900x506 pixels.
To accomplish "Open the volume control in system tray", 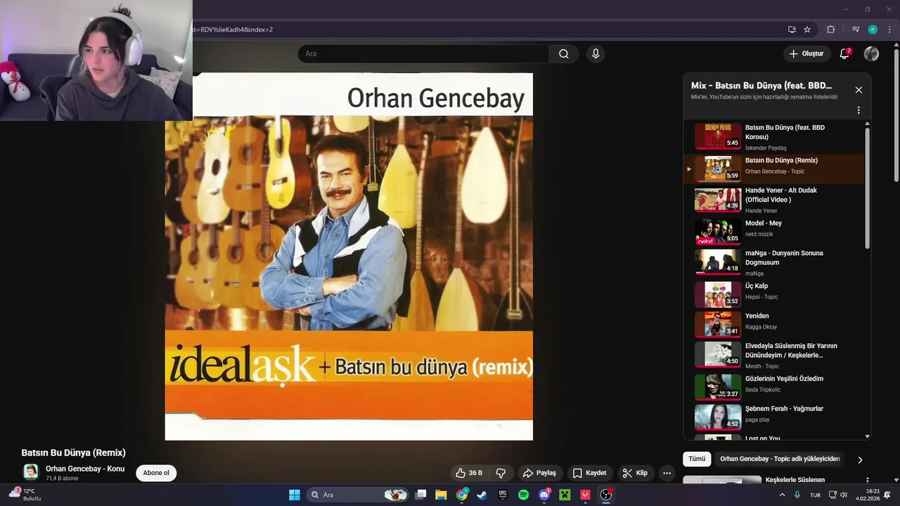I will click(x=844, y=495).
